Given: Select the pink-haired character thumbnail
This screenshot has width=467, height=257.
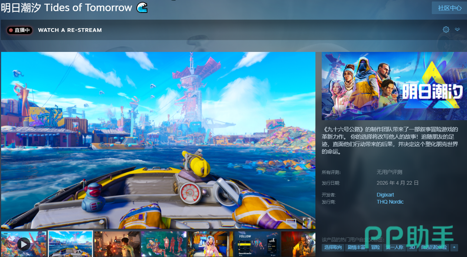Looking at the screenshot, I should pyautogui.click(x=211, y=244).
